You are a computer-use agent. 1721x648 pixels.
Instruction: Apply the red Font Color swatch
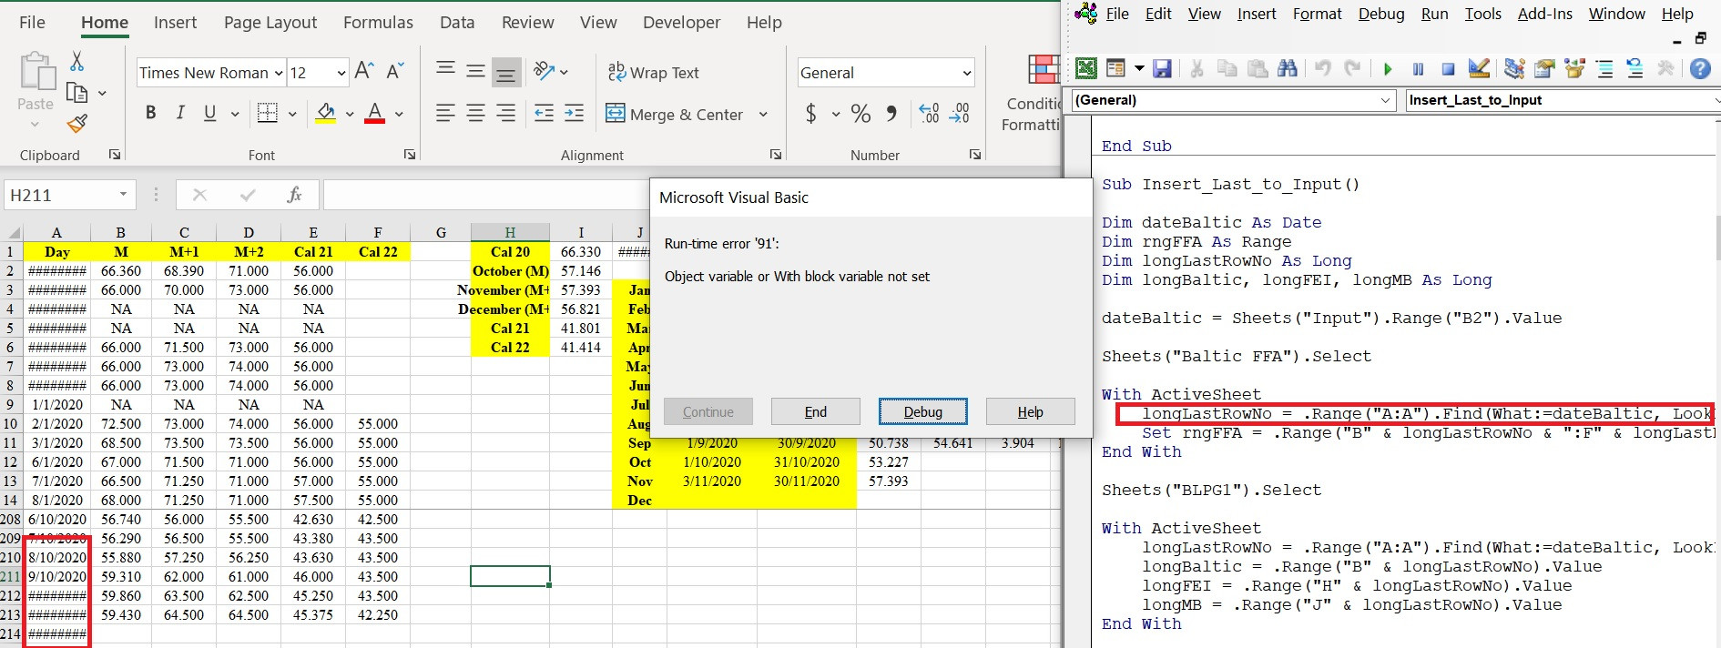click(374, 113)
